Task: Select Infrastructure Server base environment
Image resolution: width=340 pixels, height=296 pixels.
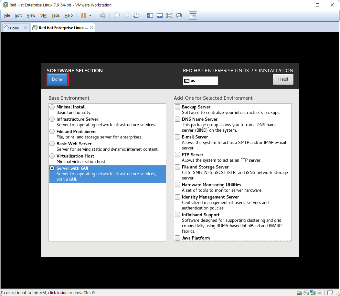Action: pyautogui.click(x=52, y=119)
